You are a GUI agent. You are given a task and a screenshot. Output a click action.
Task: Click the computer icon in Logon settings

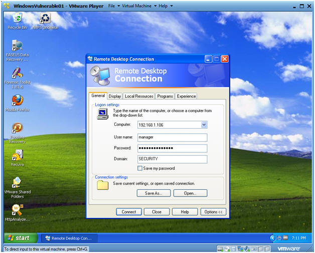click(x=103, y=114)
